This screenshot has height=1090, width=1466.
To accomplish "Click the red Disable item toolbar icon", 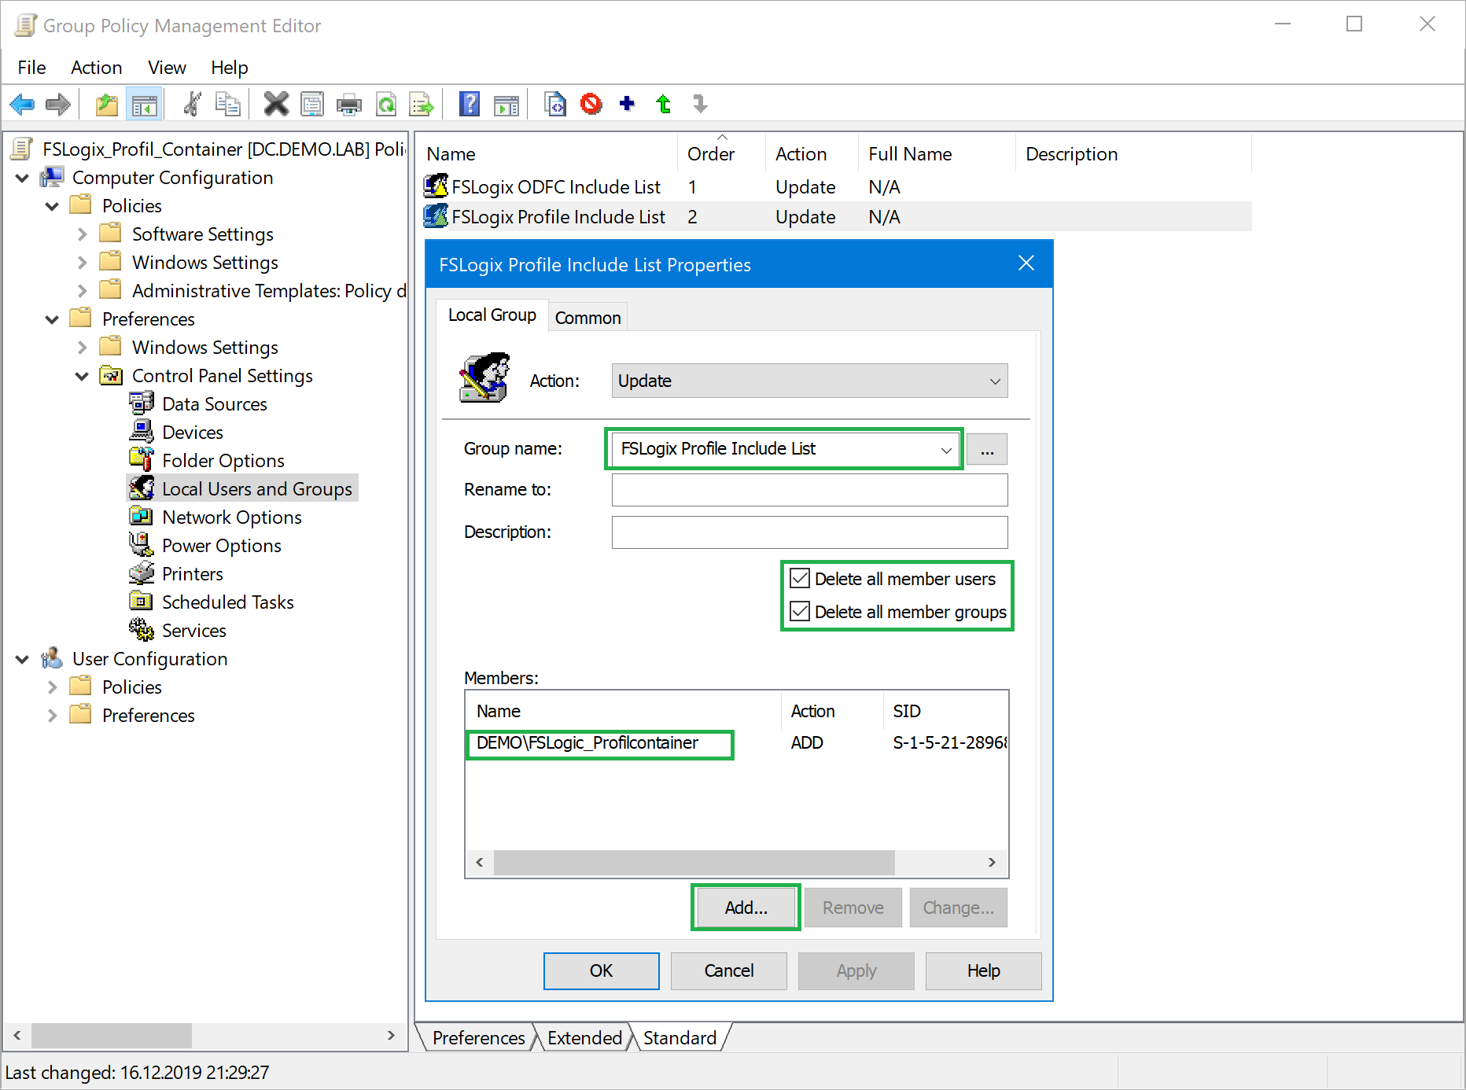I will pyautogui.click(x=591, y=104).
